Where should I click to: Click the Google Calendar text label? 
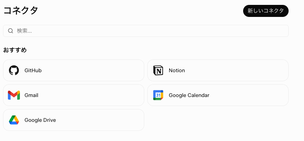pos(189,95)
